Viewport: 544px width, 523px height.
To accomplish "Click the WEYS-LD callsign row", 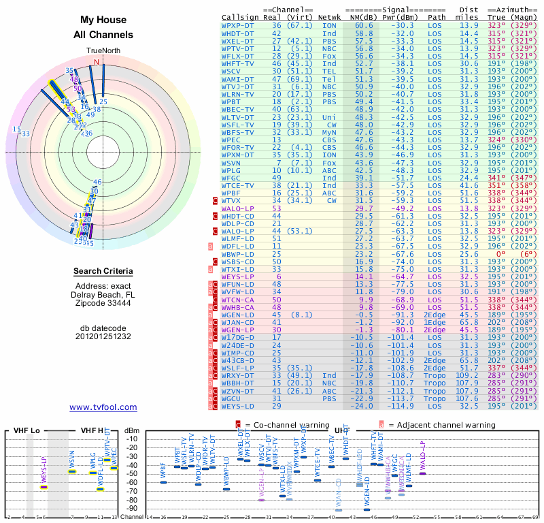I will (237, 407).
